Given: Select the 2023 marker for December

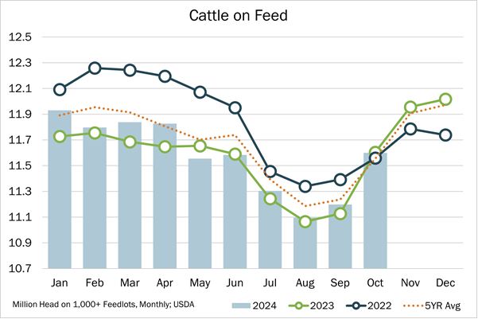Looking at the screenshot, I should click(445, 99).
